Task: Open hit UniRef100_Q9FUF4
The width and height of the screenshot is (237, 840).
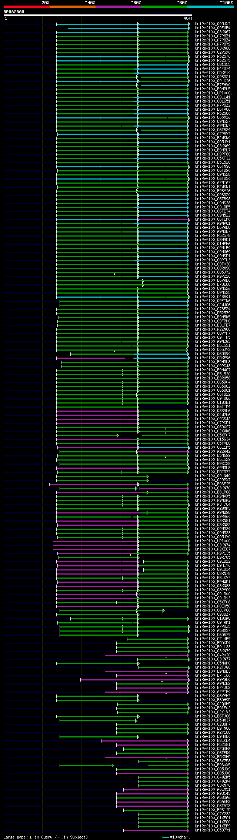Action: [x=213, y=28]
